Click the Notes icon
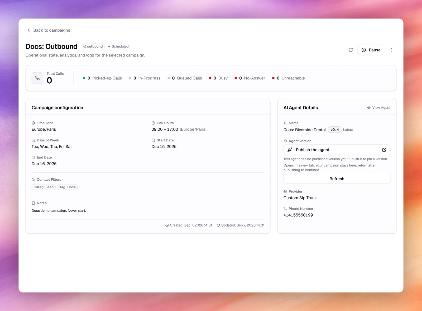This screenshot has width=422, height=311. (33, 203)
